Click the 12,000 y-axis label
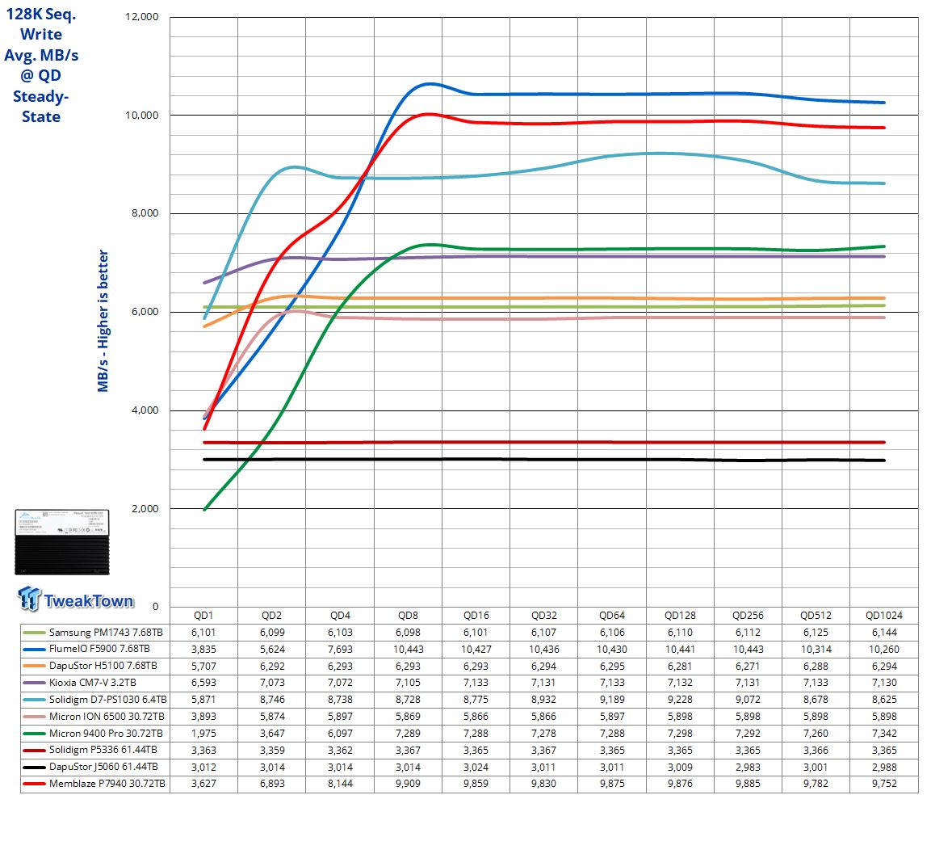This screenshot has width=931, height=854. point(142,17)
